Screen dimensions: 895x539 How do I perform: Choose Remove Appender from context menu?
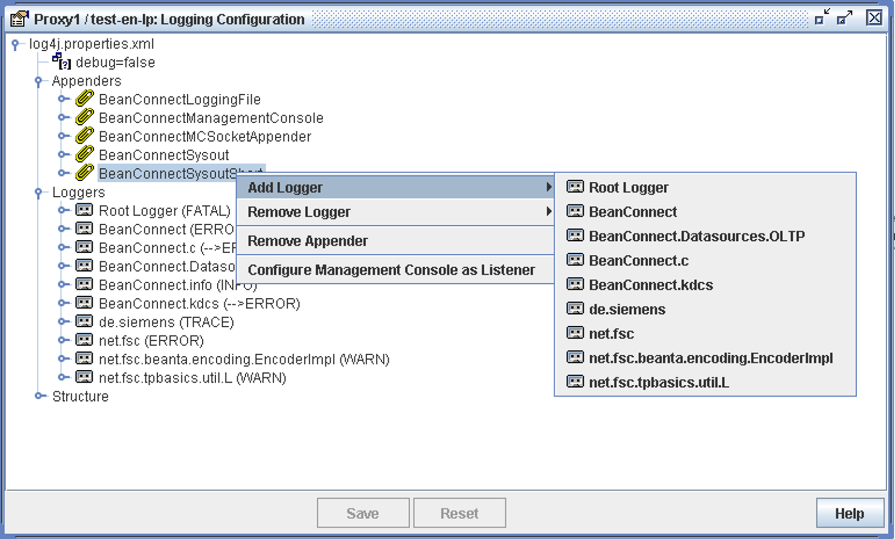point(395,241)
